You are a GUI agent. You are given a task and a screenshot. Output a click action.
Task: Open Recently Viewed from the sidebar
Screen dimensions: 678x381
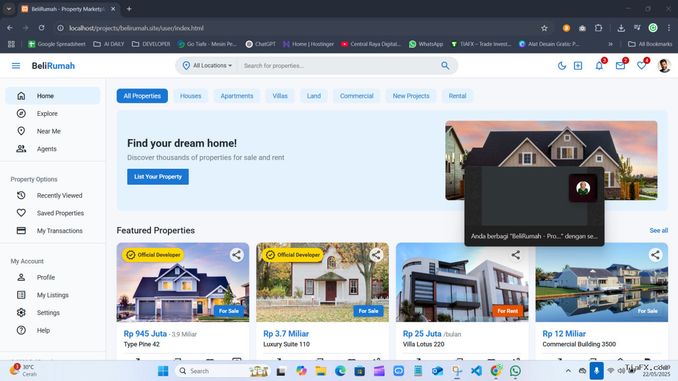[59, 195]
